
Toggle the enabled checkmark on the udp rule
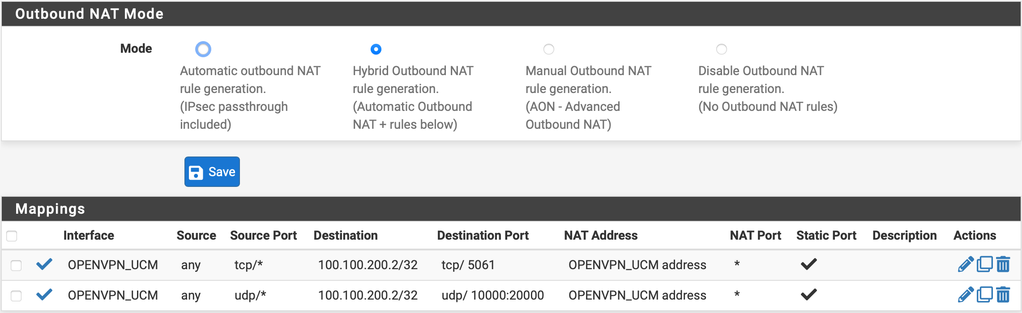44,295
